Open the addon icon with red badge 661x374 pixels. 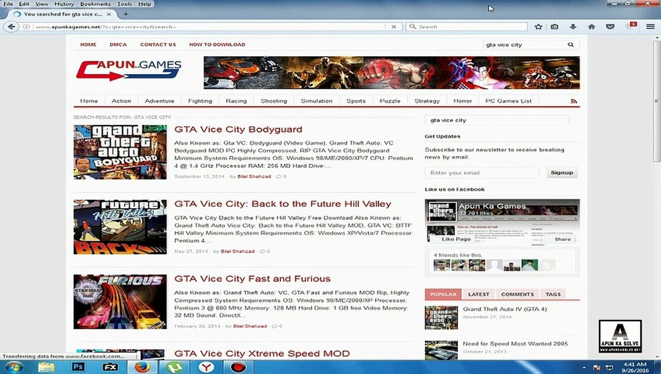(x=630, y=26)
